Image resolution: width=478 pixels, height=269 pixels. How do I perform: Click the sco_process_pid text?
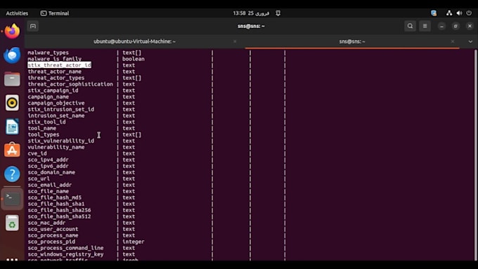51,242
